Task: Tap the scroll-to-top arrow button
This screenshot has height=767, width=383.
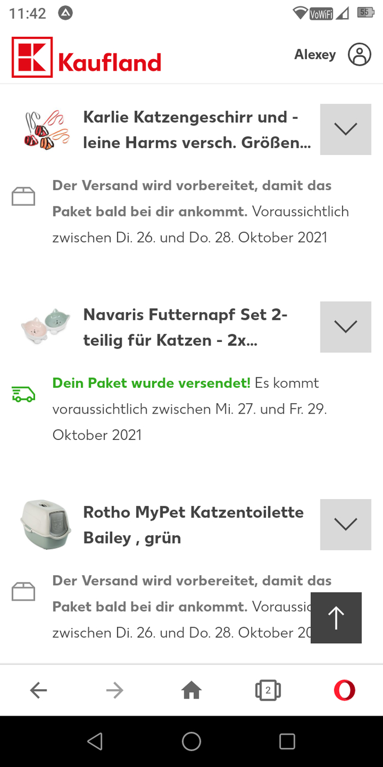Action: click(x=336, y=618)
